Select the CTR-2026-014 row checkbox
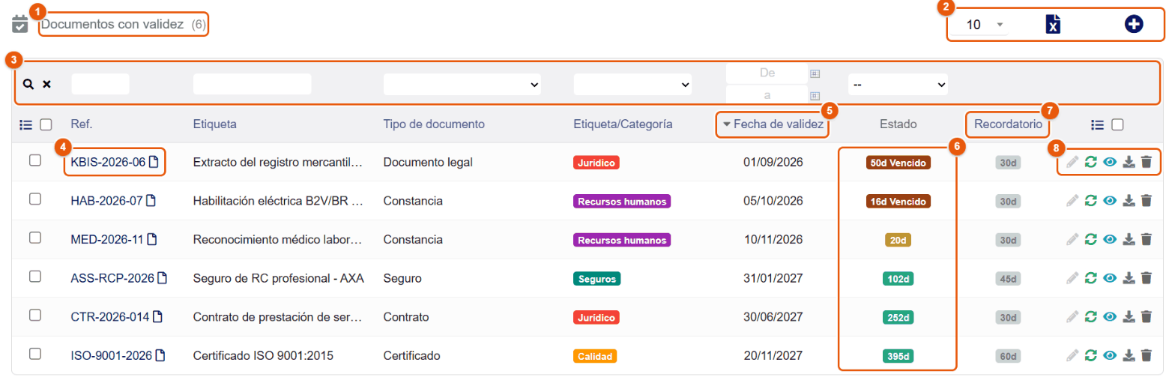The image size is (1175, 389). click(x=34, y=315)
